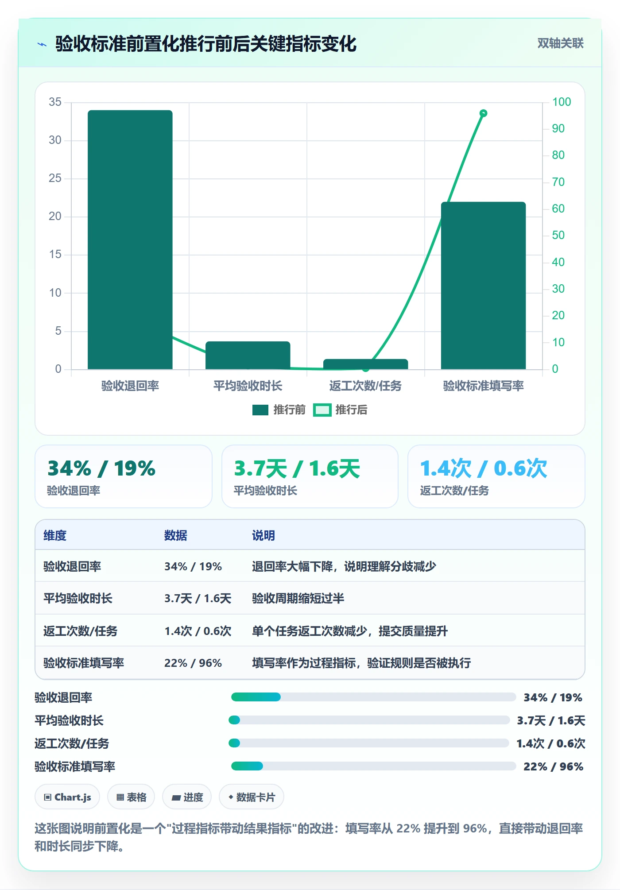Click the 验收退回率 progress bar

(374, 697)
